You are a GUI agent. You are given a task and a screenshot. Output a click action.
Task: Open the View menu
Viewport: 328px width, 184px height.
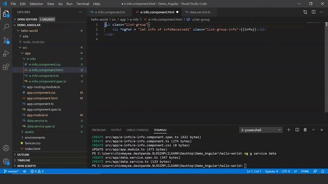(x=50, y=4)
